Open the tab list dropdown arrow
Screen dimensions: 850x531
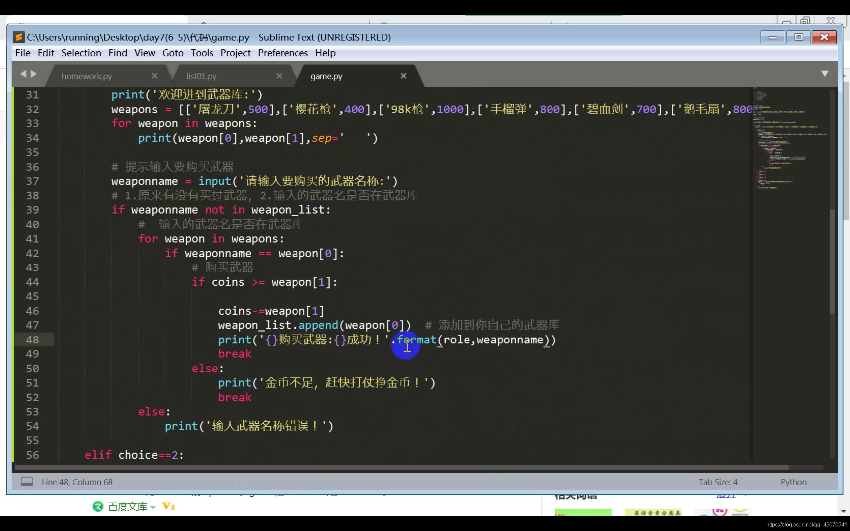(825, 73)
